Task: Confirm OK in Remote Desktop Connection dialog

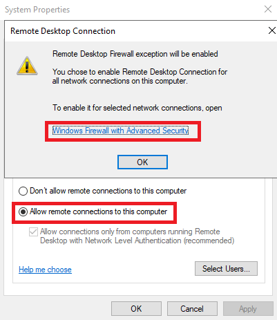Action: (x=142, y=162)
